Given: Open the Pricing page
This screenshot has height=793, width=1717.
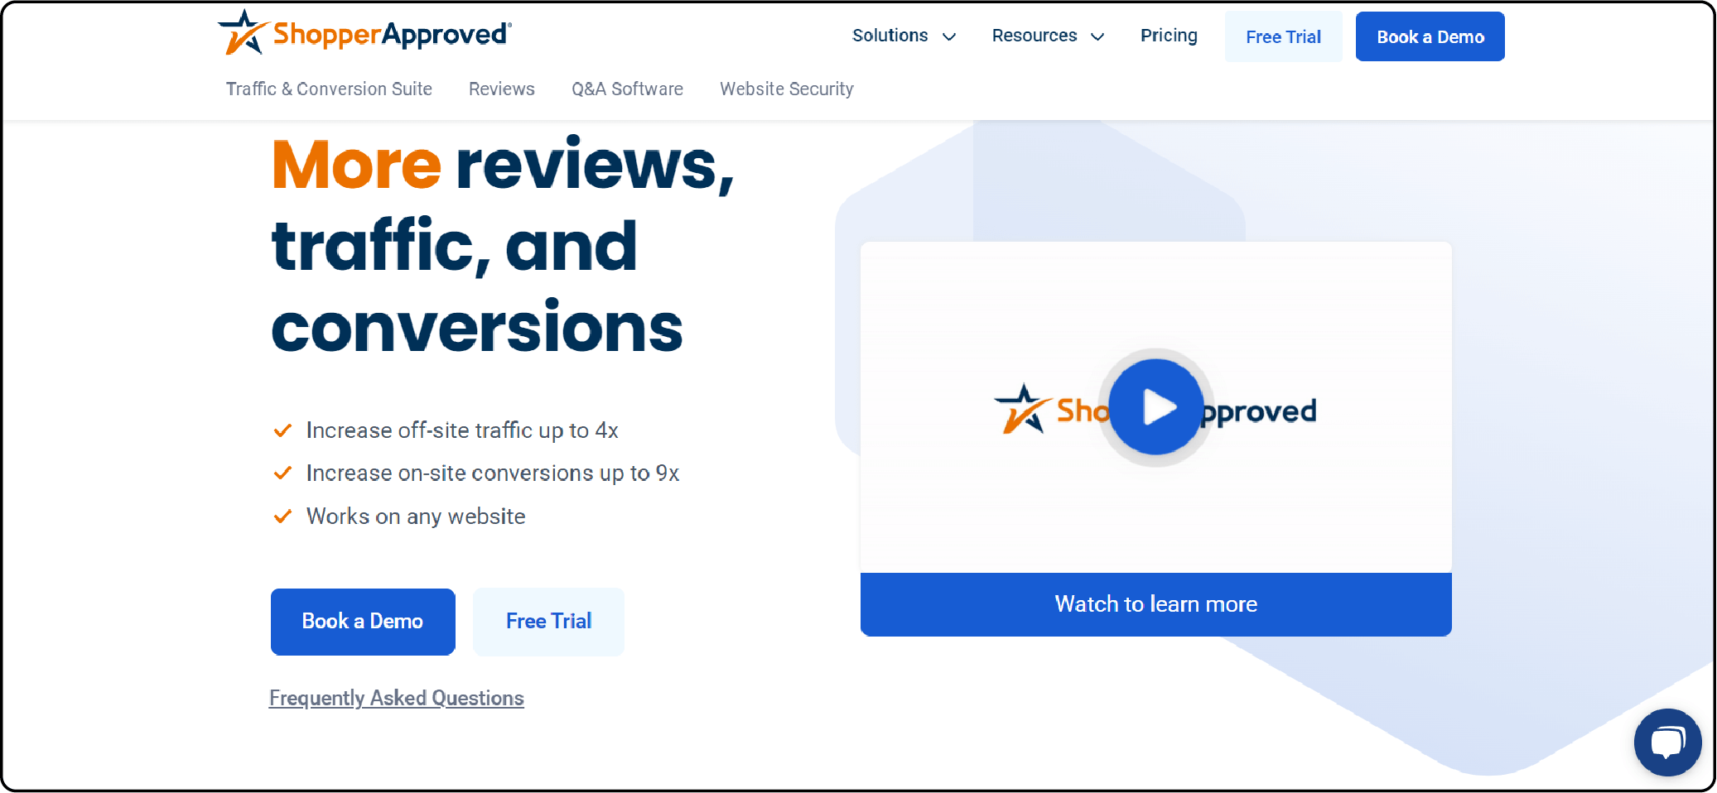Looking at the screenshot, I should (x=1169, y=36).
